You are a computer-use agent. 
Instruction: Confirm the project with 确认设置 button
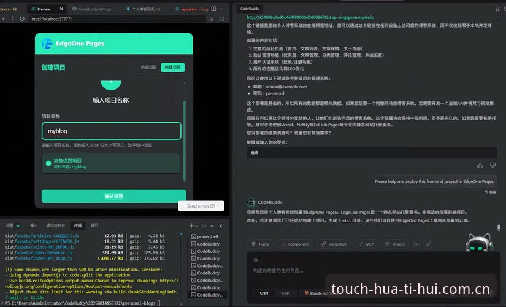coord(114,196)
